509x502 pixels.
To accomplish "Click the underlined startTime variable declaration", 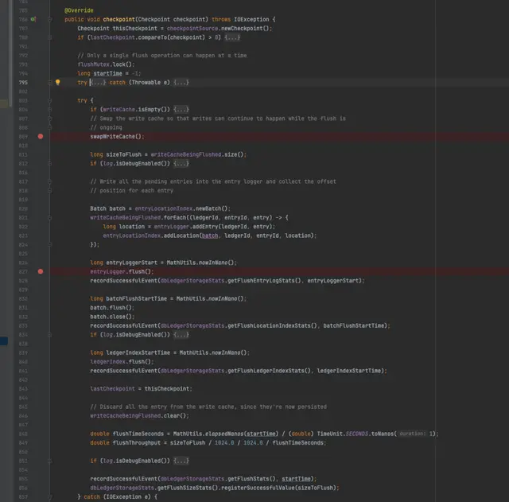I will pyautogui.click(x=108, y=73).
